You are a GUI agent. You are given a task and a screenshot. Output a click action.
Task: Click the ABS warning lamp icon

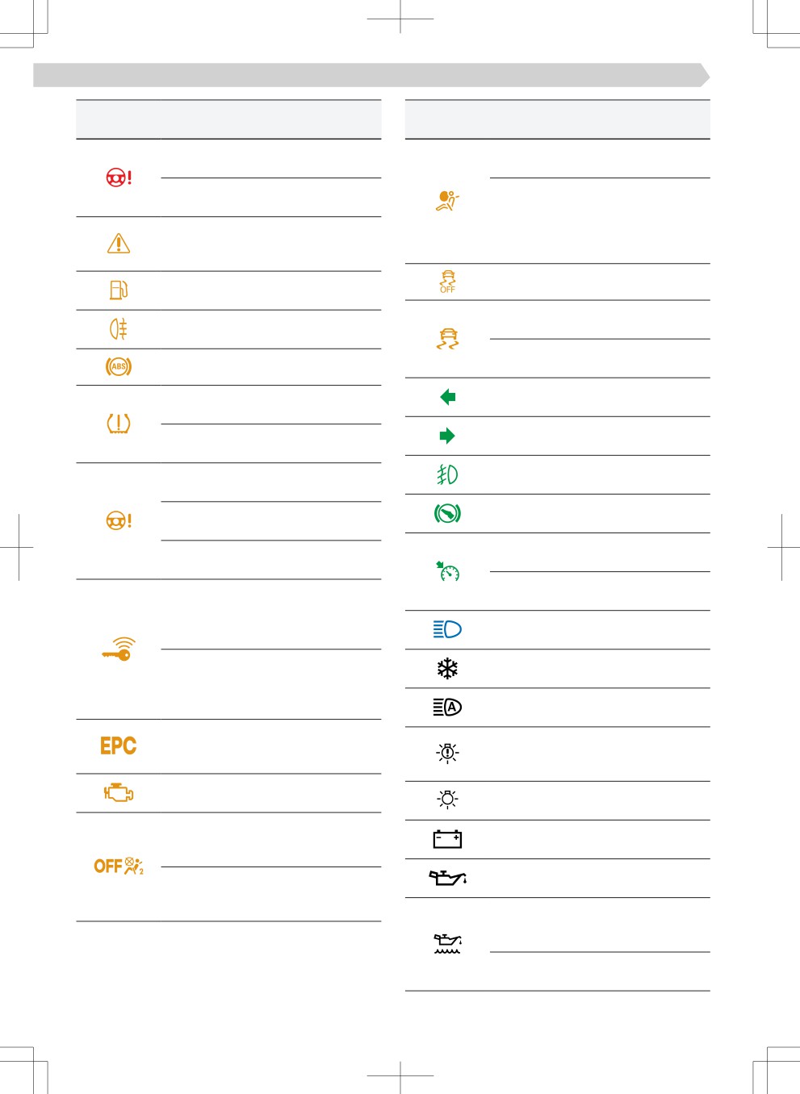[119, 366]
